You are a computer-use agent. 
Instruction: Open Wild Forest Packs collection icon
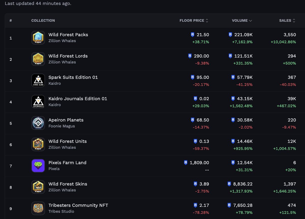click(38, 38)
